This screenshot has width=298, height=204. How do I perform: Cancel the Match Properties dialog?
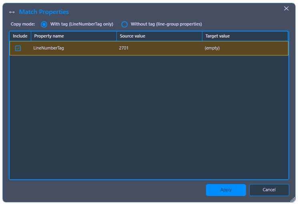pos(269,190)
